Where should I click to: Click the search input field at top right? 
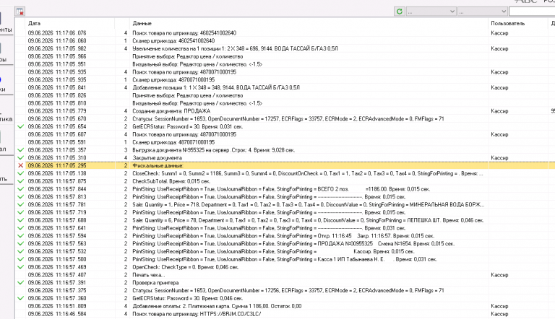pos(532,12)
